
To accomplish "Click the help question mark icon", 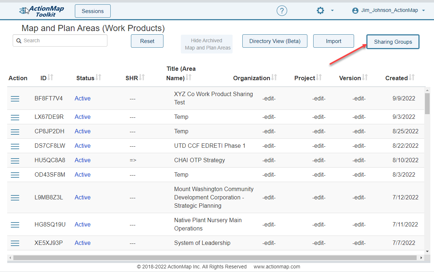I will click(282, 11).
